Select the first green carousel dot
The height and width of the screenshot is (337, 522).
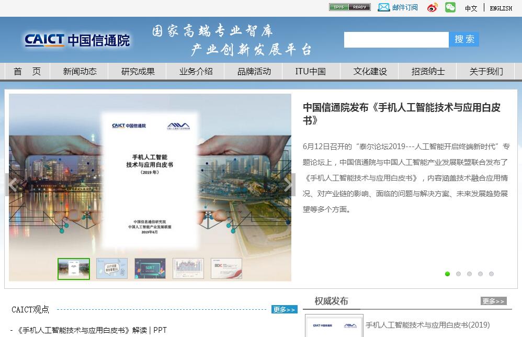point(447,274)
